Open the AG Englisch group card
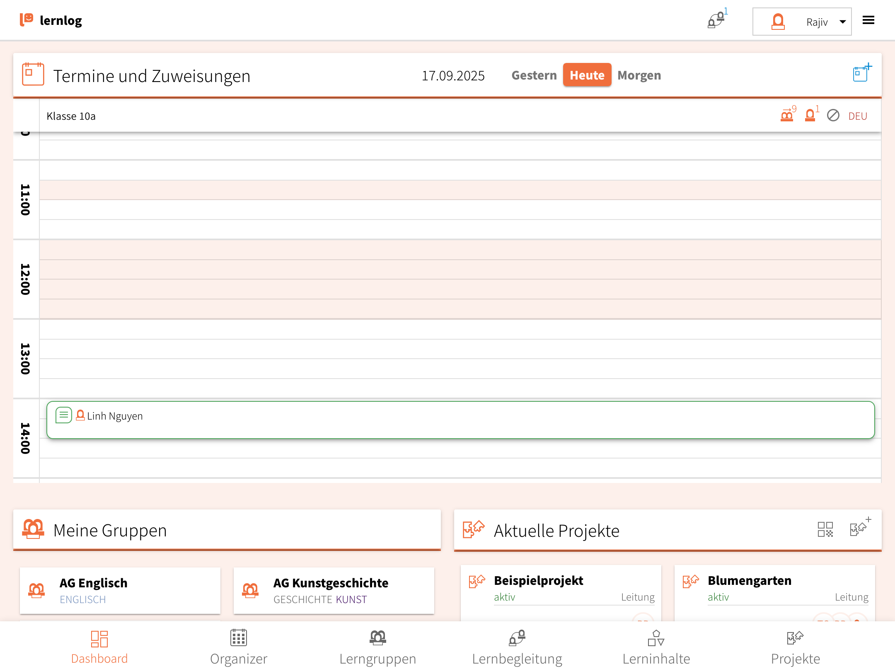The image size is (895, 671). click(120, 591)
